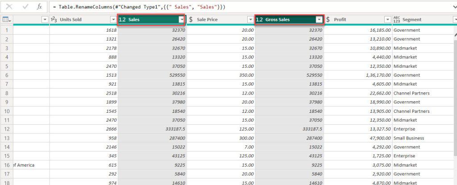Click the 1.2 data type icon of Sales column
Screen dimensions: 457x185
(122, 20)
